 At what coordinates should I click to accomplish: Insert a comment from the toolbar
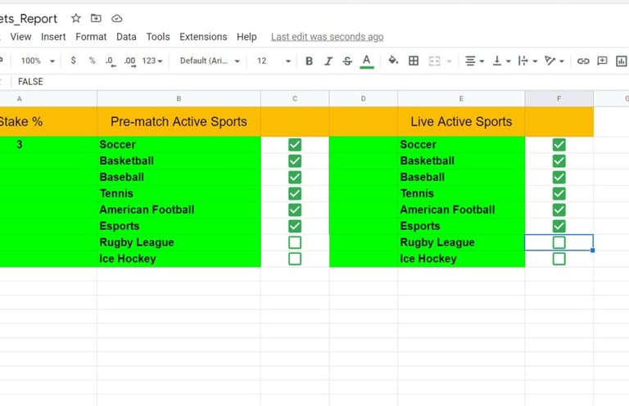coord(602,61)
